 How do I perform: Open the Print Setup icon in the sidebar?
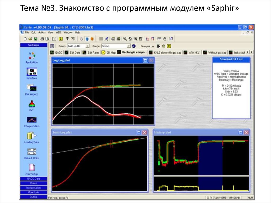coord(32,167)
